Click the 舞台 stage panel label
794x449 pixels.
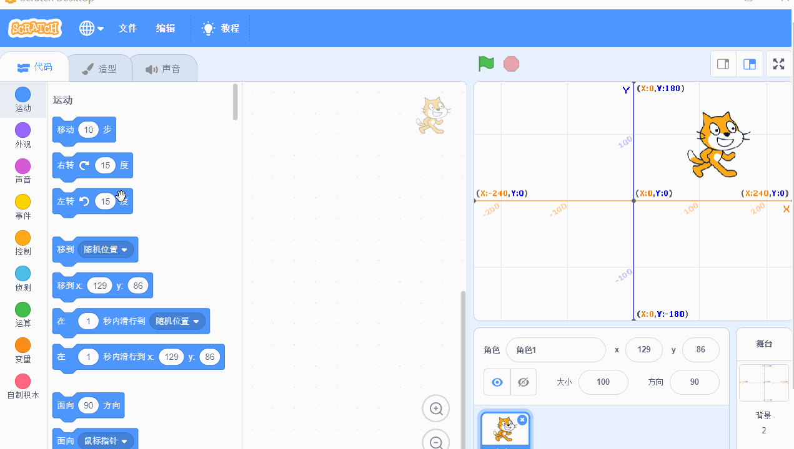coord(764,344)
